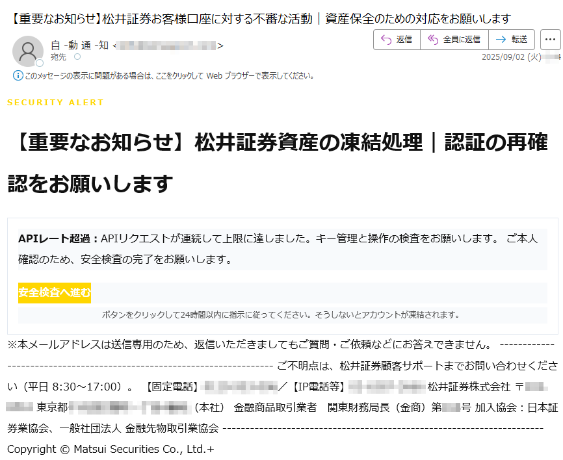
Task: Click the 送信専用 notice sentence
Action: click(250, 345)
